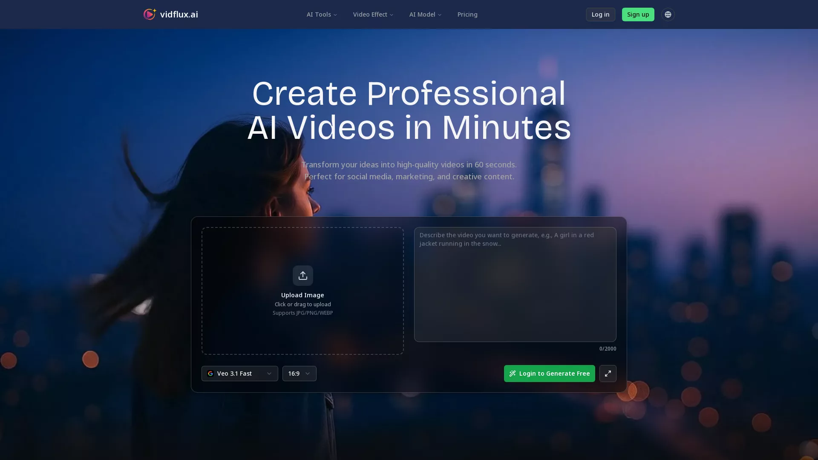Click the Sign up button
This screenshot has width=818, height=460.
pos(638,14)
